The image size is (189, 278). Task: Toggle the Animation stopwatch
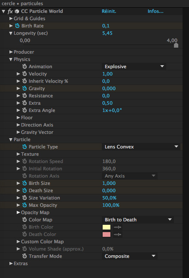[x=24, y=66]
